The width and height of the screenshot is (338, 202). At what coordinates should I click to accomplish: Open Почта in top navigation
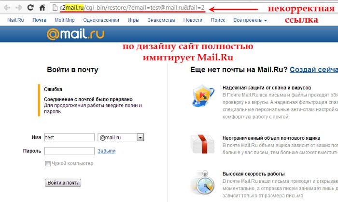(39, 20)
